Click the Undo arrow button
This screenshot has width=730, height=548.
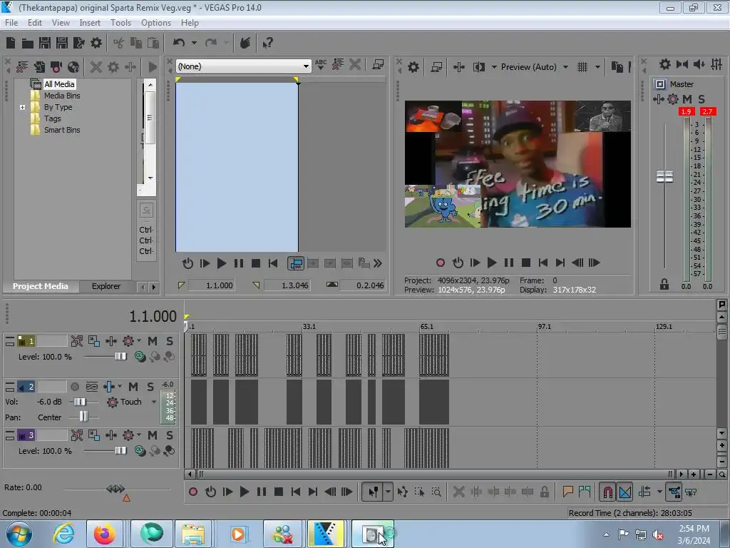tap(179, 43)
